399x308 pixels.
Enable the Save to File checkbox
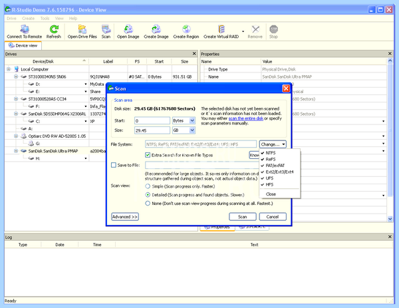(x=114, y=165)
